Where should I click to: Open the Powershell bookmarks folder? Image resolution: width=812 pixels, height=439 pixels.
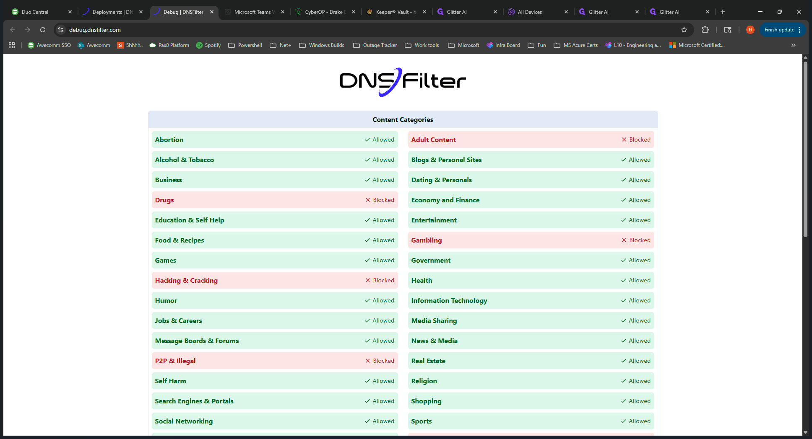click(x=245, y=45)
